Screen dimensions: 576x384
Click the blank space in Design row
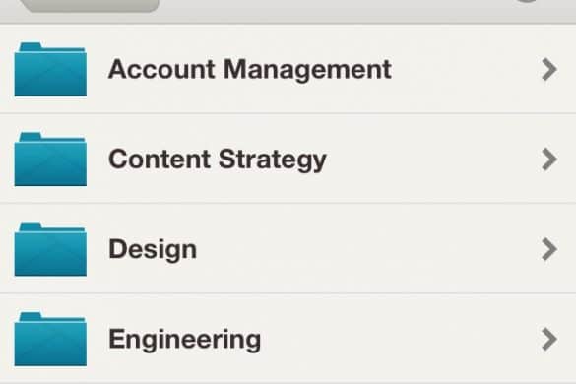point(367,249)
